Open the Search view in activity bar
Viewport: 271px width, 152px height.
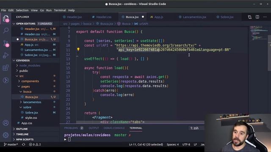click(6, 30)
